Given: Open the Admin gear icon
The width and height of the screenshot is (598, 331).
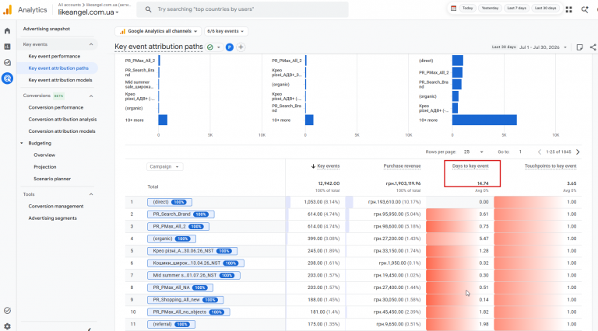Looking at the screenshot, I should pyautogui.click(x=7, y=326).
